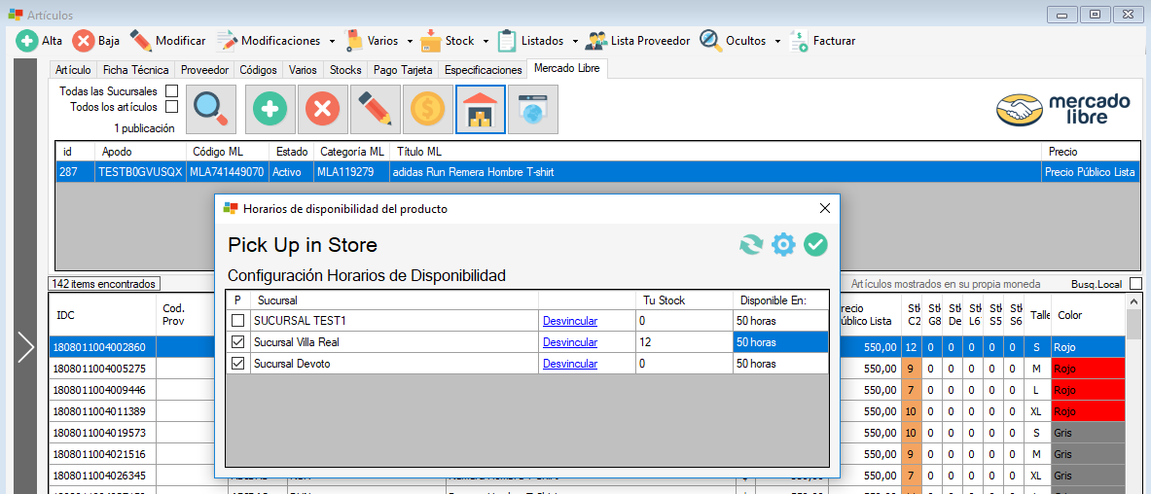Screen dimensions: 1151x494
Task: Click the Color column header
Action: point(1088,315)
